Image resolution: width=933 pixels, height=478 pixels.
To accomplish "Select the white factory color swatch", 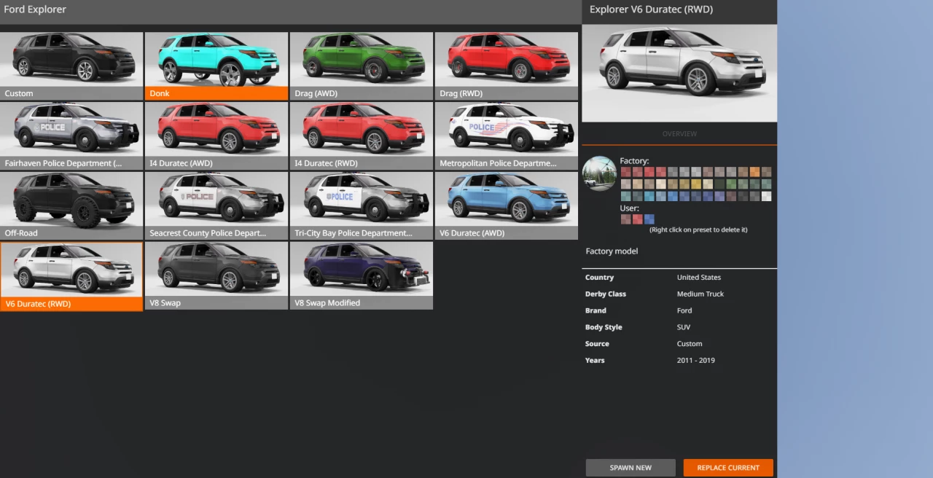I will point(766,196).
